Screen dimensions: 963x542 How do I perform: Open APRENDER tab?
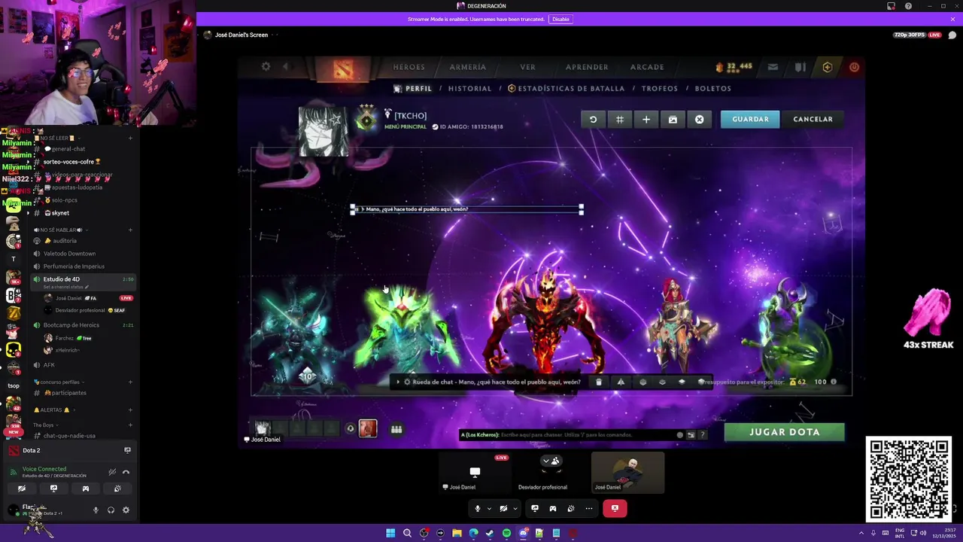[587, 67]
